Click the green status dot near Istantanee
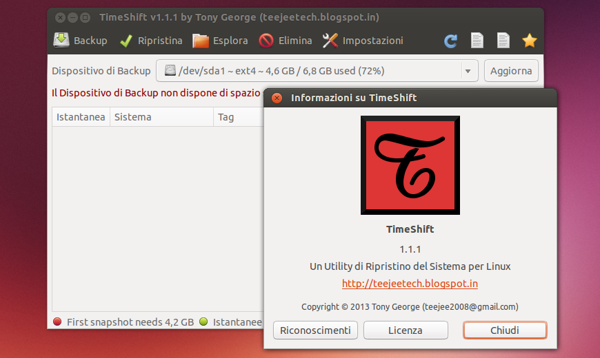600x358 pixels. click(x=203, y=322)
